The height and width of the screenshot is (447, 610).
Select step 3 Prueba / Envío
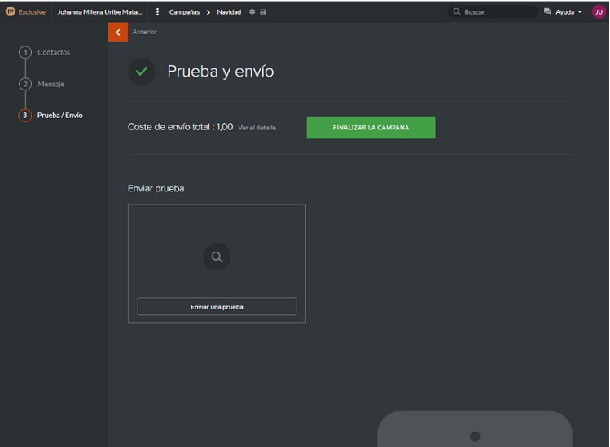[59, 116]
